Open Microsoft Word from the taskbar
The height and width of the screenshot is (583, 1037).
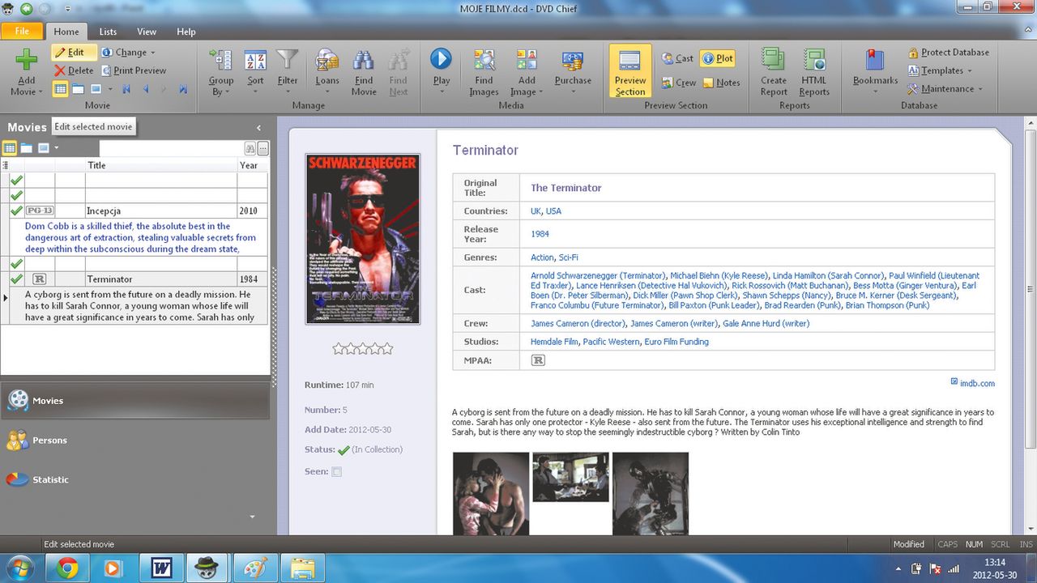coord(161,568)
